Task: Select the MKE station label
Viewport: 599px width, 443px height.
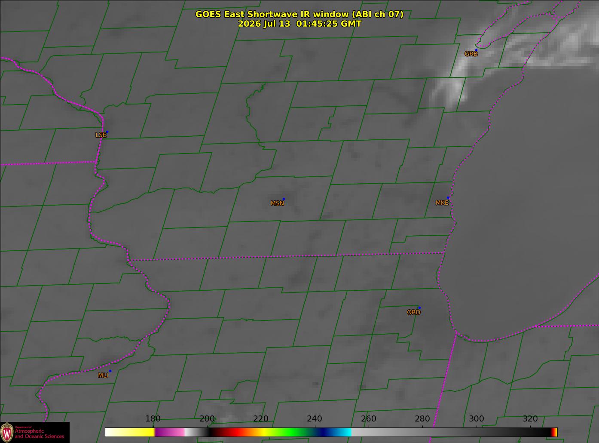Action: [x=442, y=203]
